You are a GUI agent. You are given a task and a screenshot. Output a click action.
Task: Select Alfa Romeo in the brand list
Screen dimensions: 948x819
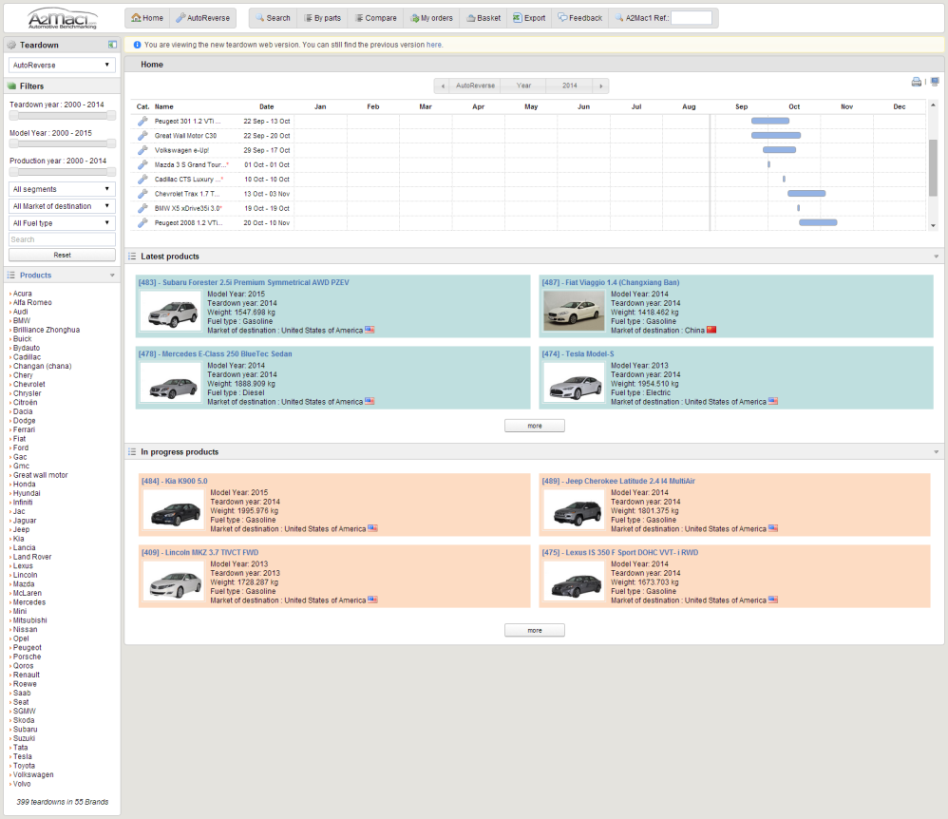click(32, 302)
